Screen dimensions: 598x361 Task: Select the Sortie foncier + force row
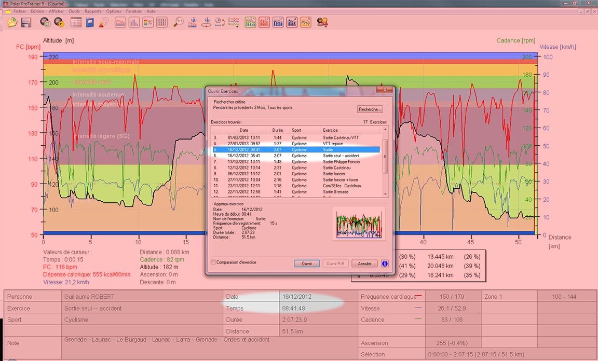pos(296,180)
